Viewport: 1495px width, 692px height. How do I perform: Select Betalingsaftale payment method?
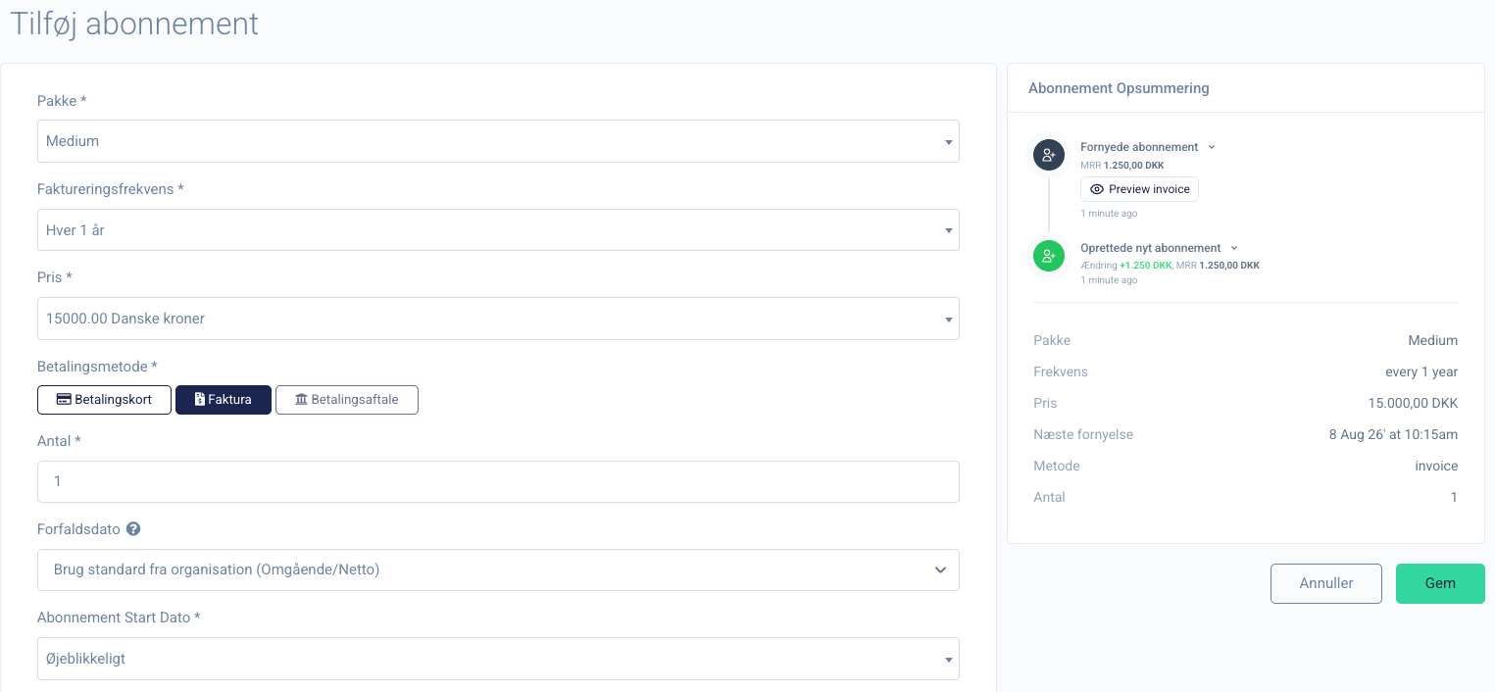pyautogui.click(x=347, y=400)
